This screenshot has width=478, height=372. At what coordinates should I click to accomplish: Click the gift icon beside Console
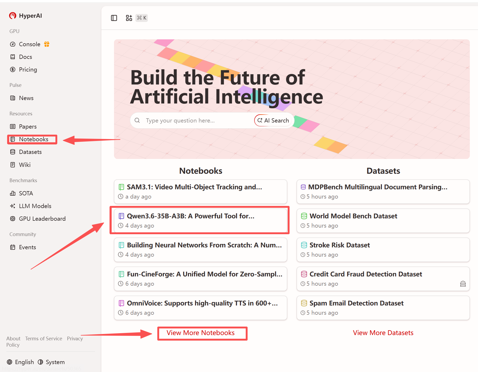pos(47,44)
